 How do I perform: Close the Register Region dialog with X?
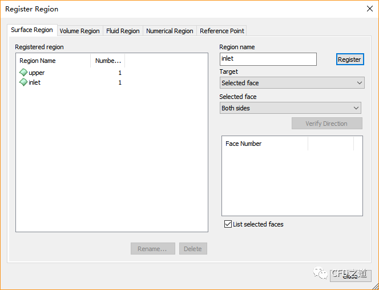point(369,9)
